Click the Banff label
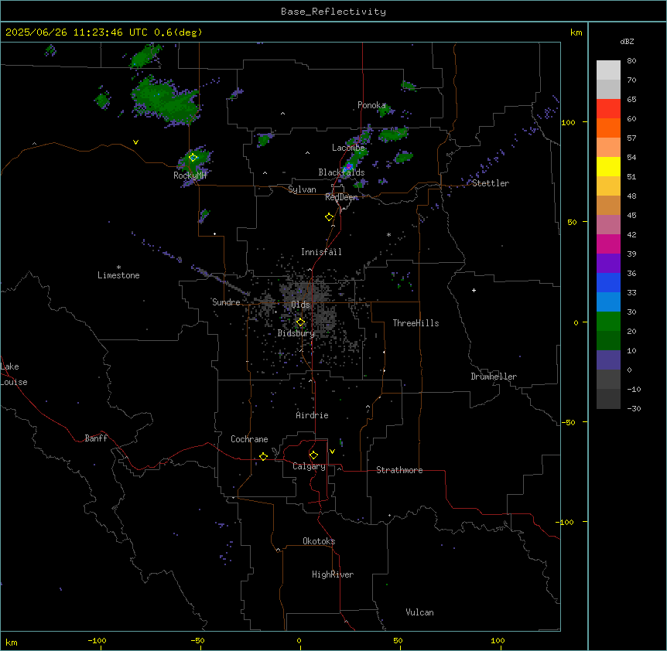667x651 pixels. (96, 438)
